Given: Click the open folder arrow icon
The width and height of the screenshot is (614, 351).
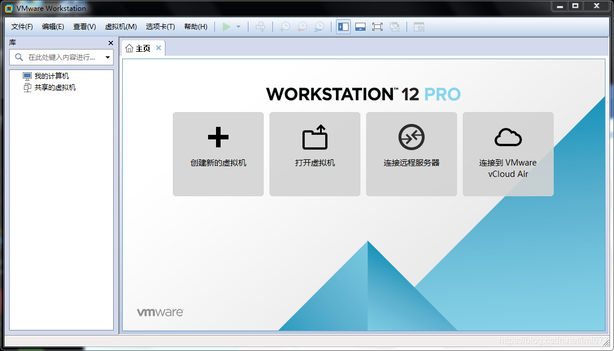Looking at the screenshot, I should [x=315, y=137].
